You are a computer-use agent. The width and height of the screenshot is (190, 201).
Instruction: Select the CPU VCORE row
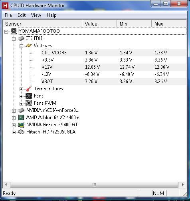(x=114, y=53)
